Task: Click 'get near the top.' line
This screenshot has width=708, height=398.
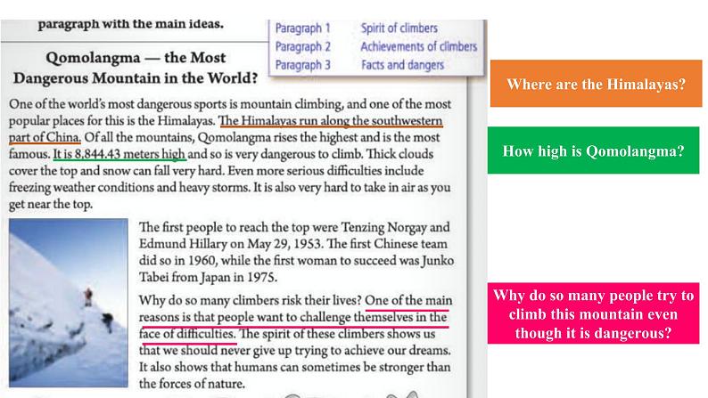Action: tap(51, 204)
